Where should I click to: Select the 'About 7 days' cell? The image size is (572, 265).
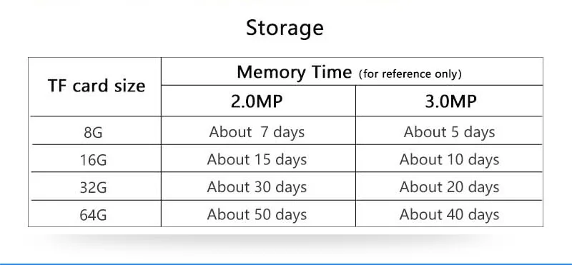[x=257, y=132]
